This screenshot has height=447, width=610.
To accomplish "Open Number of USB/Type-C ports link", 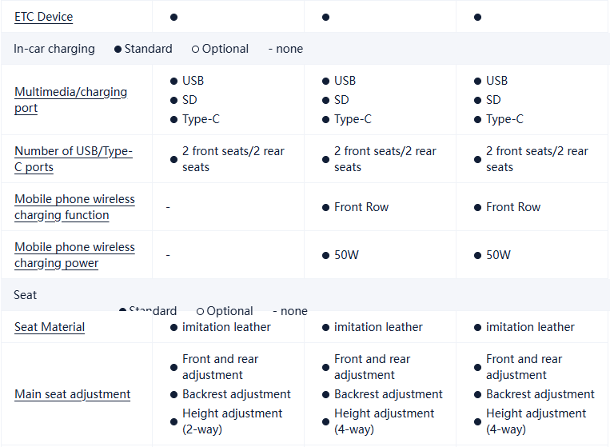I will pos(73,159).
